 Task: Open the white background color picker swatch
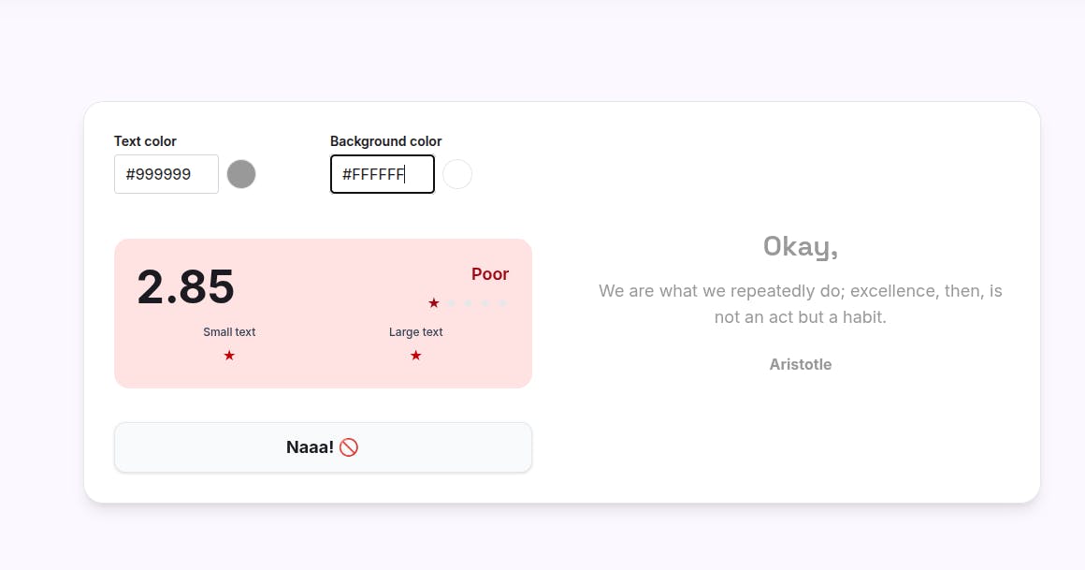[457, 174]
